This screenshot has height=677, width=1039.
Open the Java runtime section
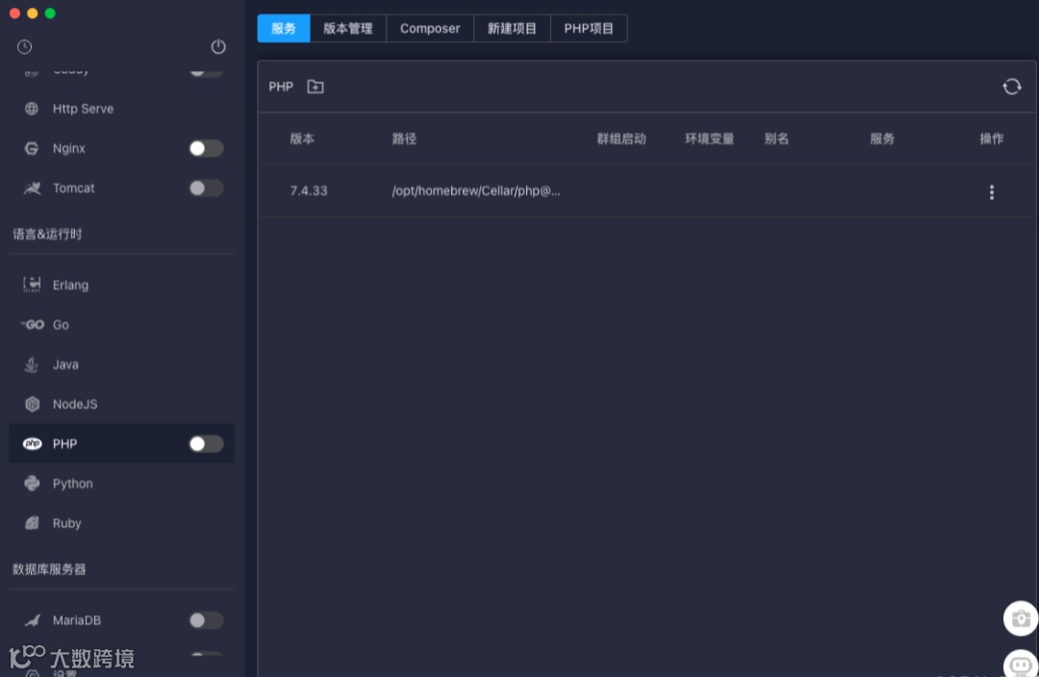pos(65,364)
